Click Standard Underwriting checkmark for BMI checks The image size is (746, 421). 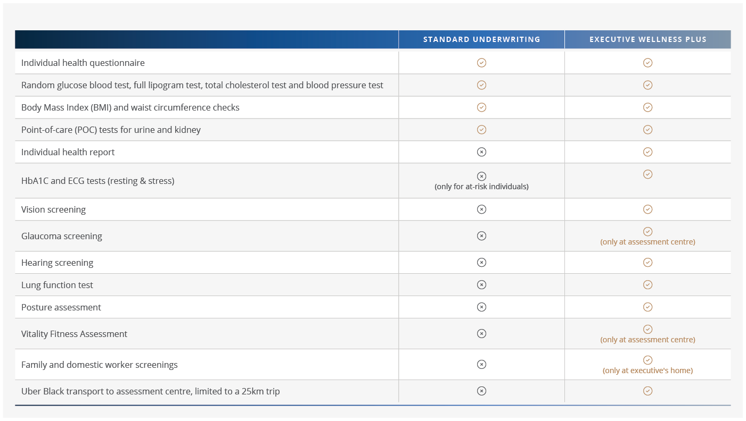click(x=481, y=107)
